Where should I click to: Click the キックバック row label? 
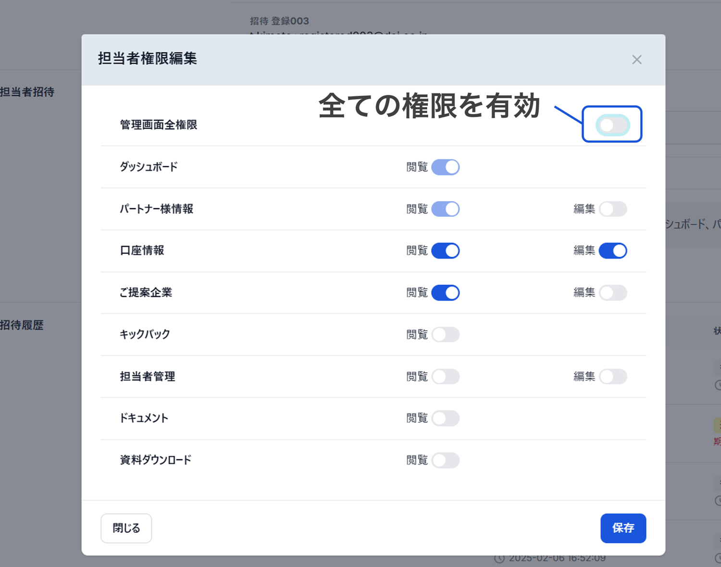tap(145, 334)
